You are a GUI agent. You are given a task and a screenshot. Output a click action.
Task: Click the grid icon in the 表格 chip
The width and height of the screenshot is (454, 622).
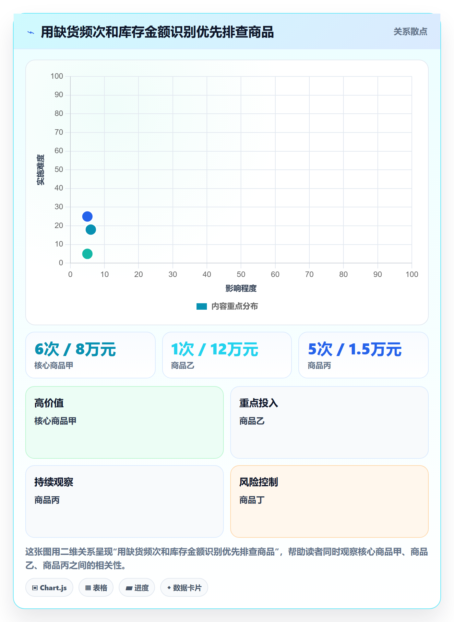pos(88,588)
